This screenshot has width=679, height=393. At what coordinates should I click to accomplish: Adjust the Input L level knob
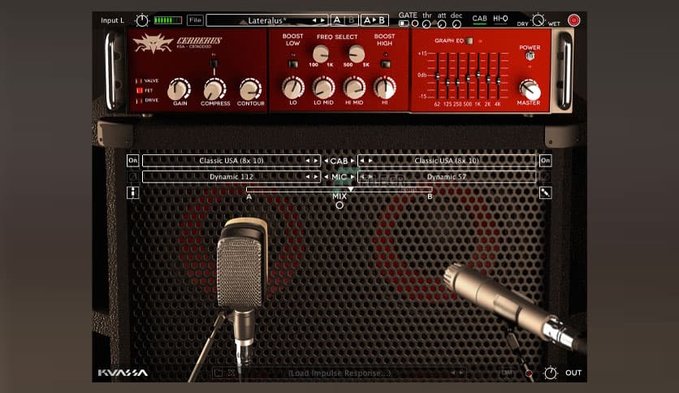[x=141, y=20]
